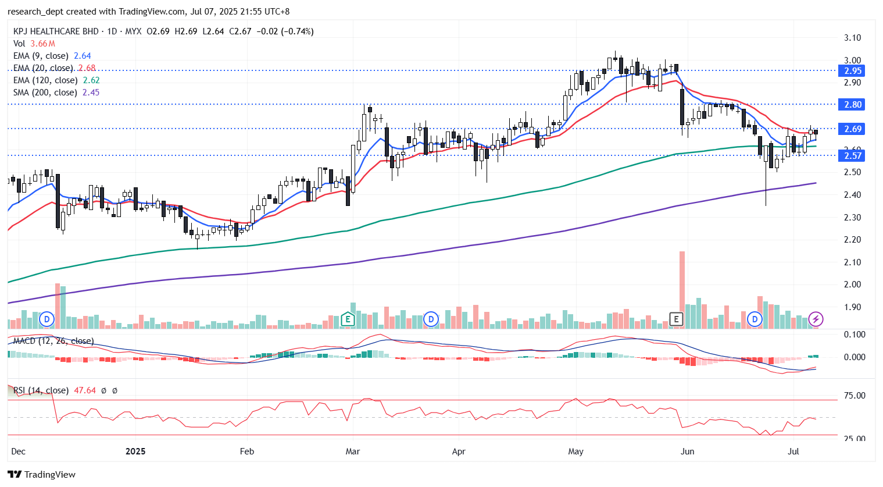The width and height of the screenshot is (883, 487).
Task: Click the 3.10 value on the price axis
Action: click(853, 38)
